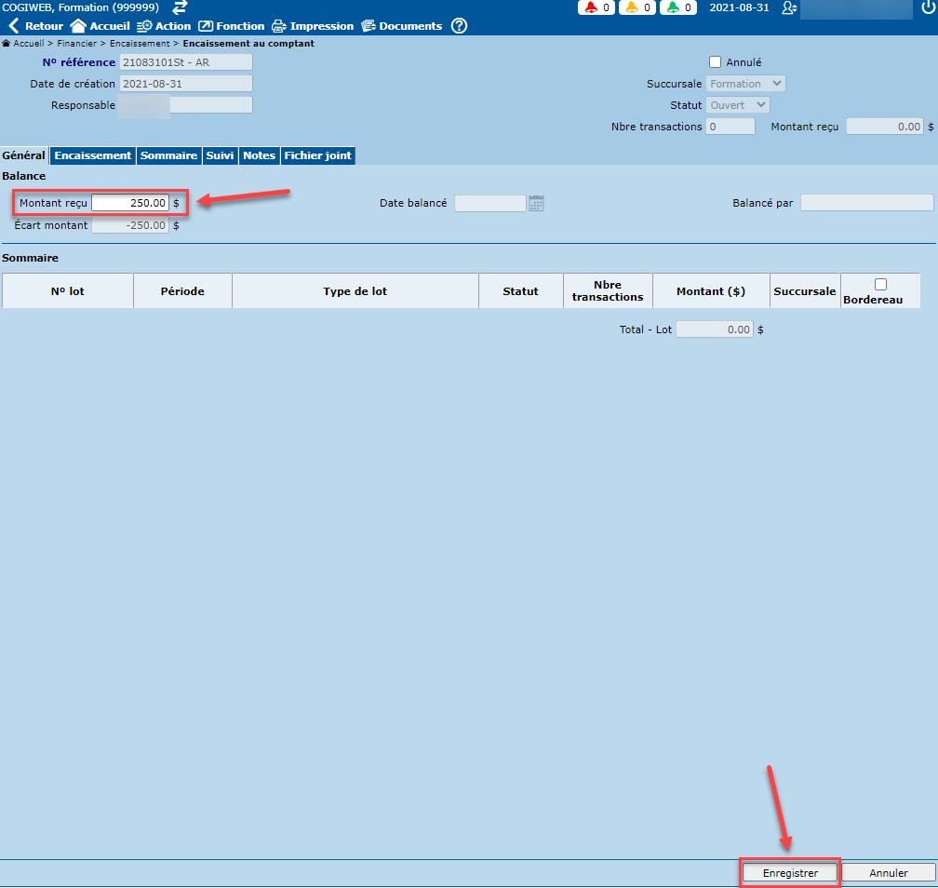Check the Bordereau column checkbox
Screen dimensions: 938x888
880,285
